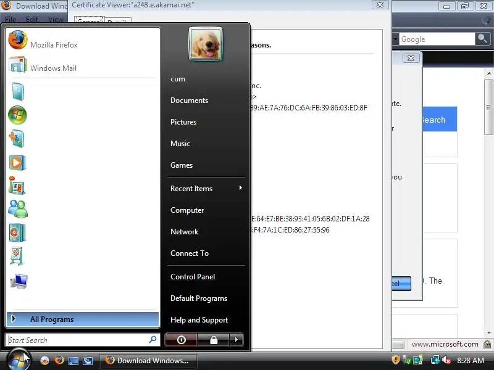Open the Messenger two-people icon
Image resolution: width=494 pixels, height=370 pixels.
tap(18, 209)
